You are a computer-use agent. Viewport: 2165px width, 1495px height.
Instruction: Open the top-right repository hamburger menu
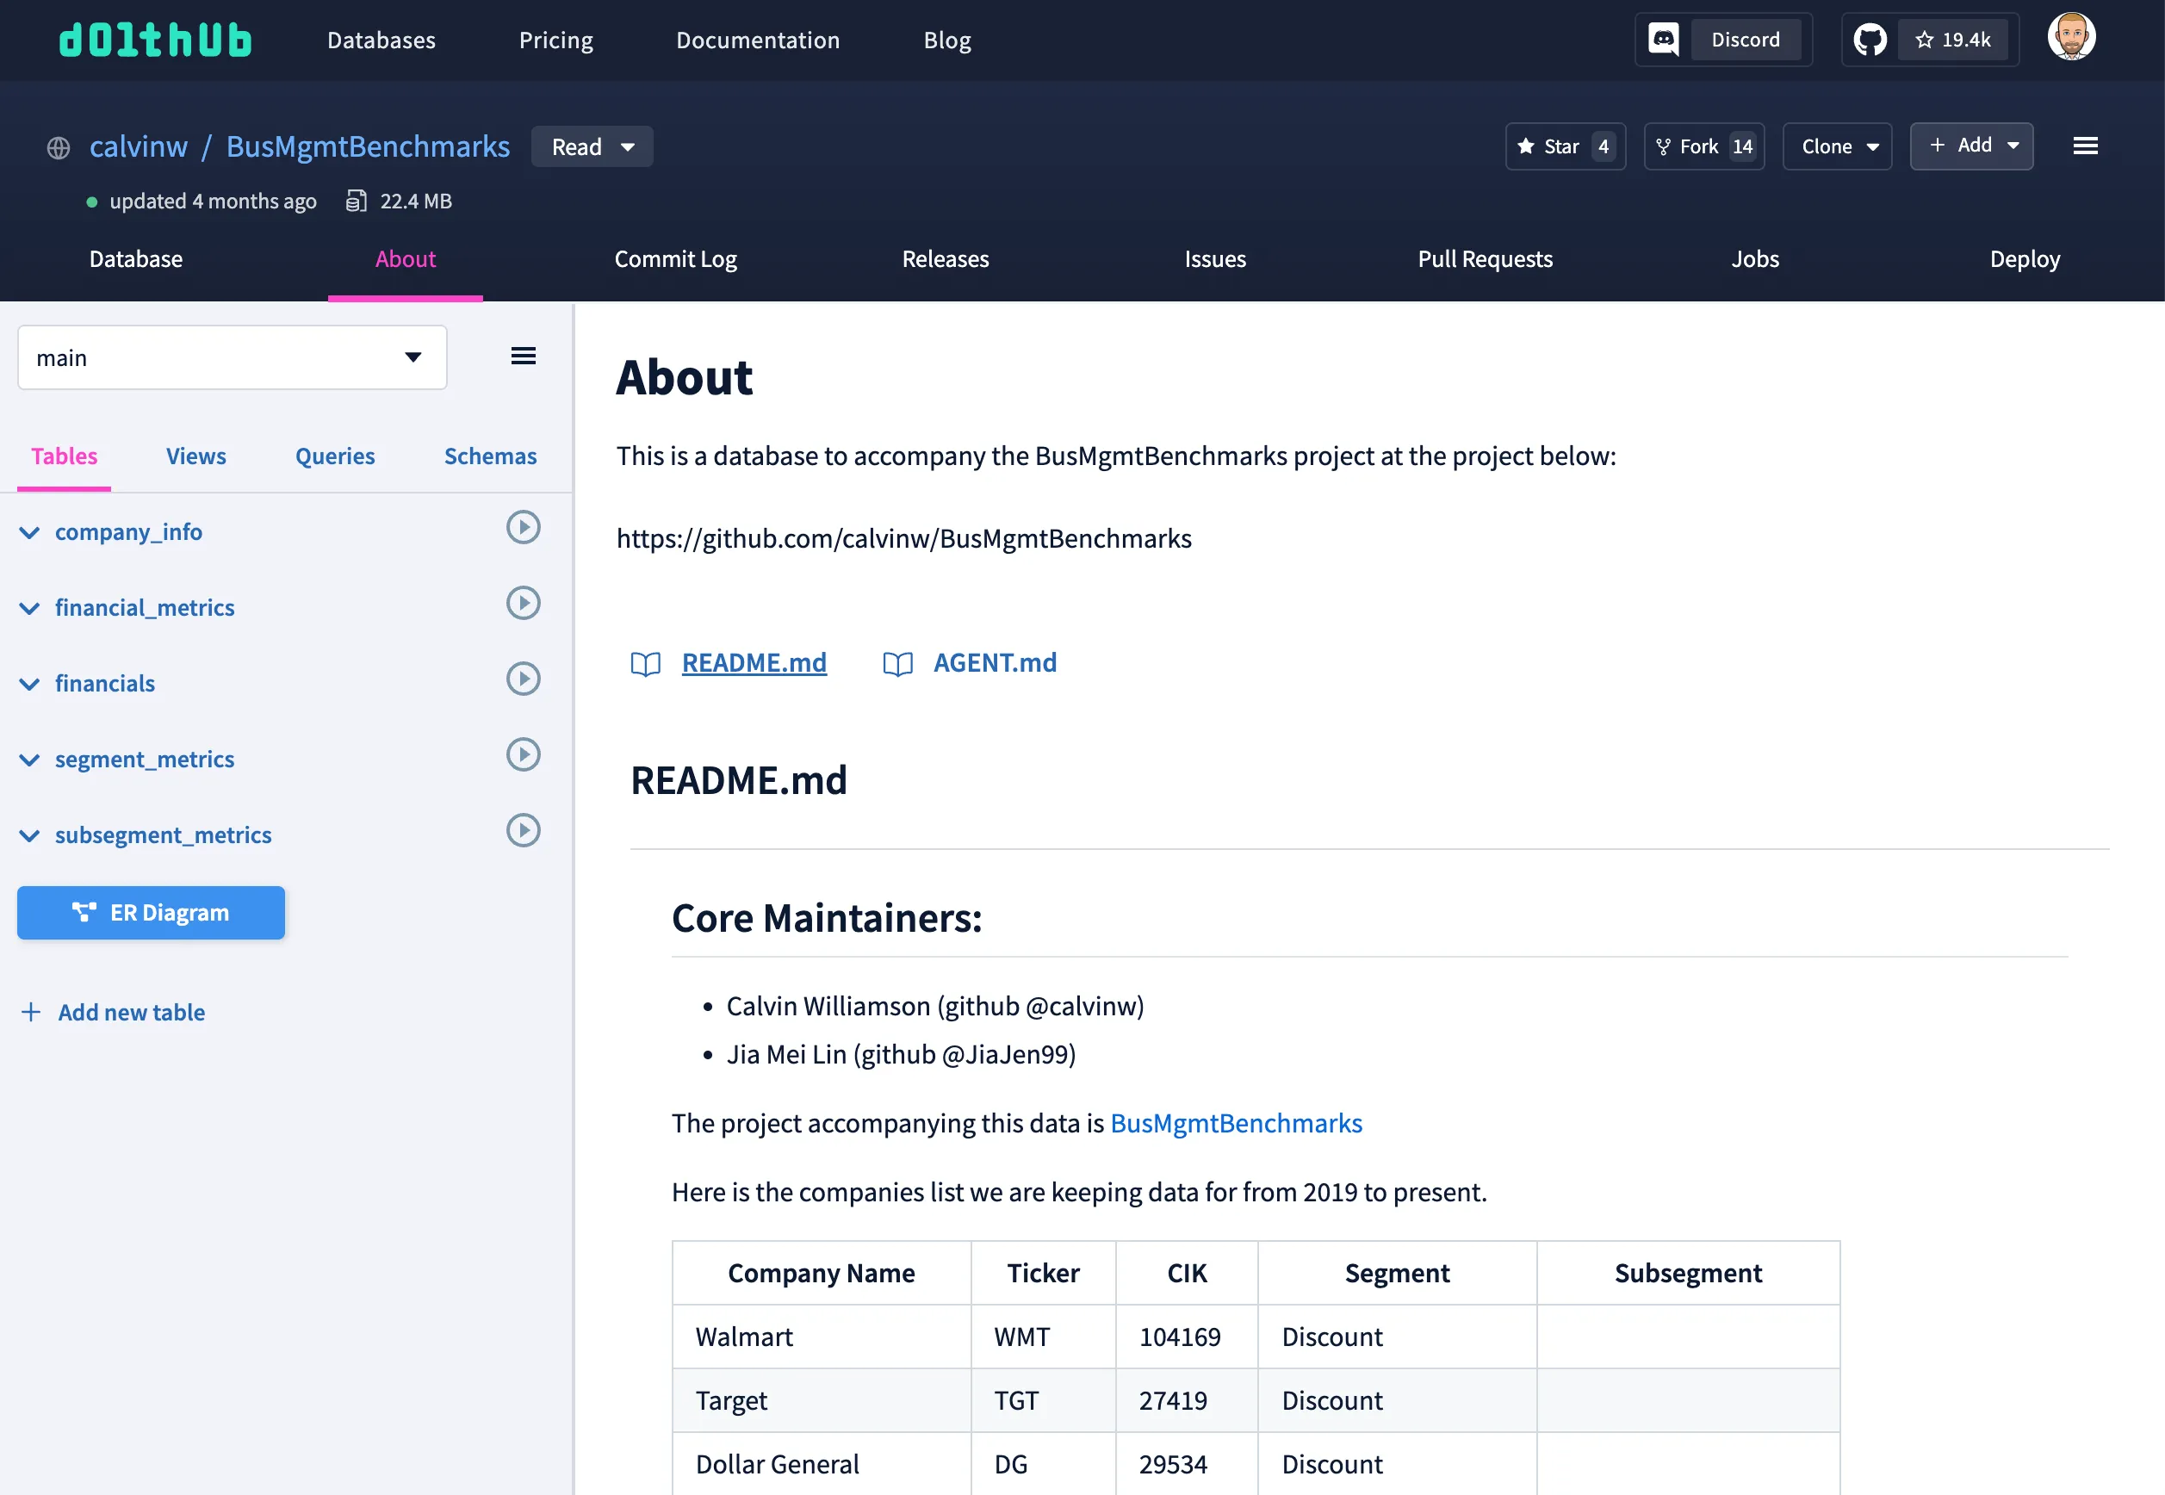[x=2084, y=146]
